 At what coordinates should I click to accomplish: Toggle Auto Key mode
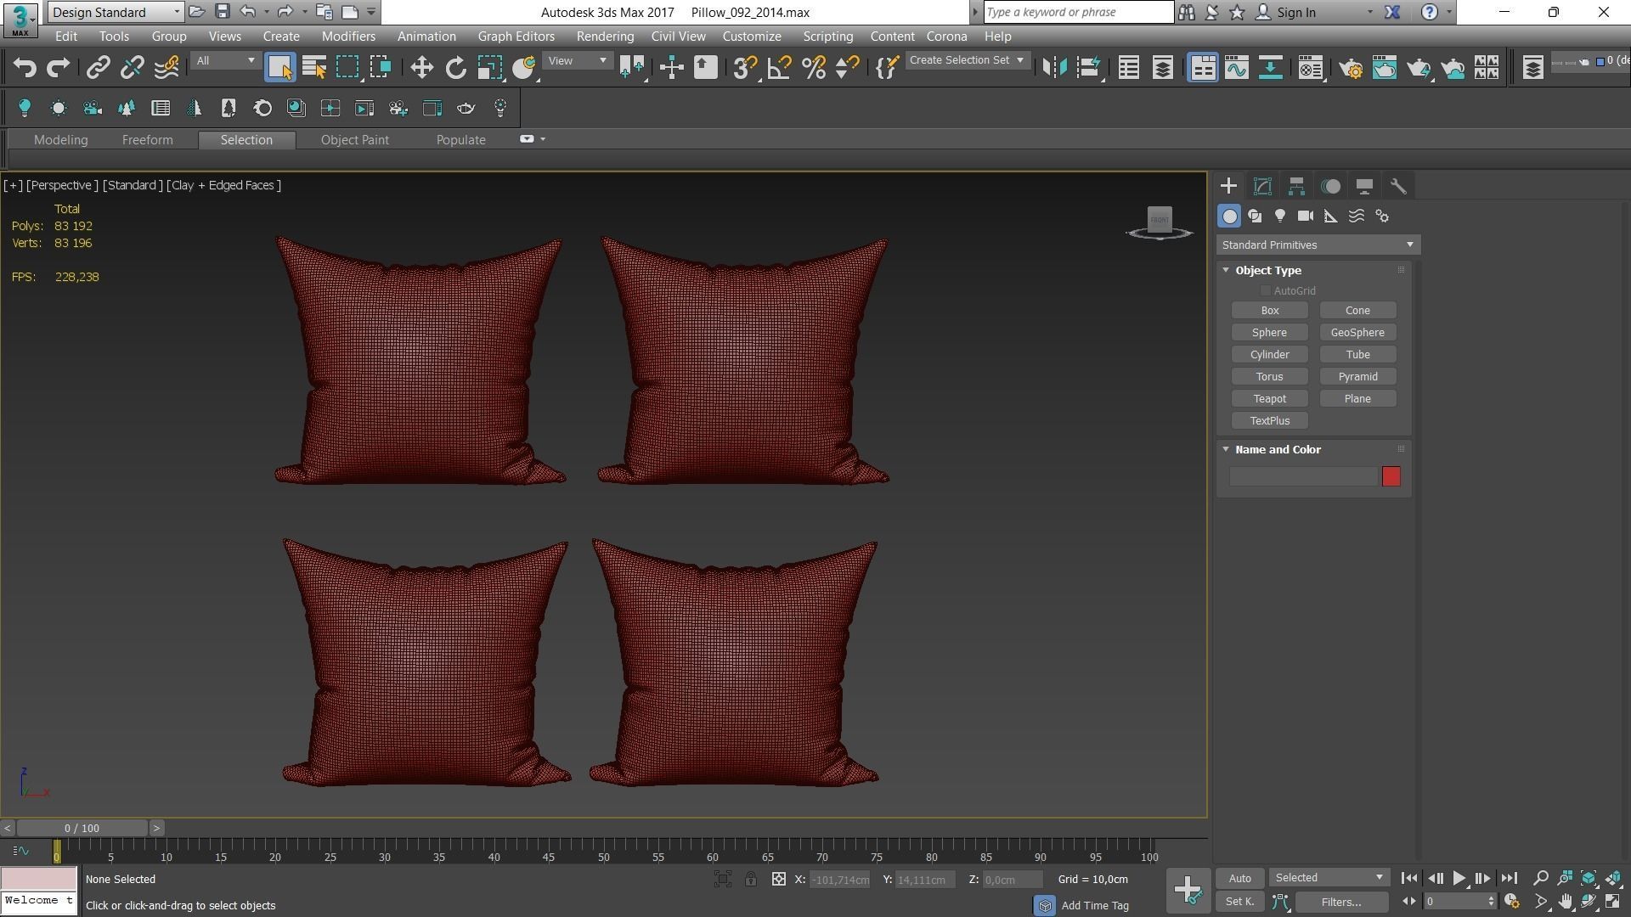point(1239,878)
